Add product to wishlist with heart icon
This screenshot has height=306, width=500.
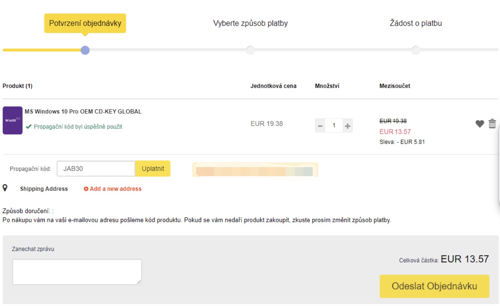[480, 124]
